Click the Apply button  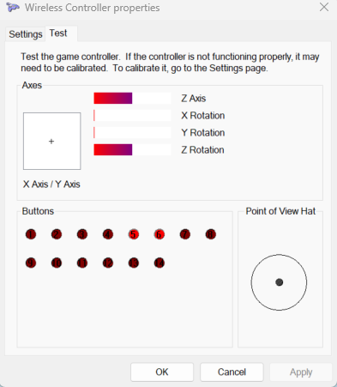point(301,372)
